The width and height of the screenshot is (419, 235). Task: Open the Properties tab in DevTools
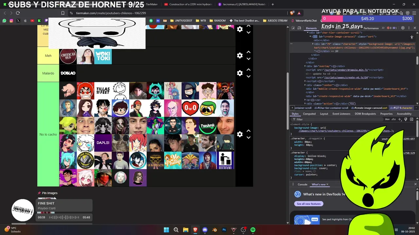pos(386,114)
